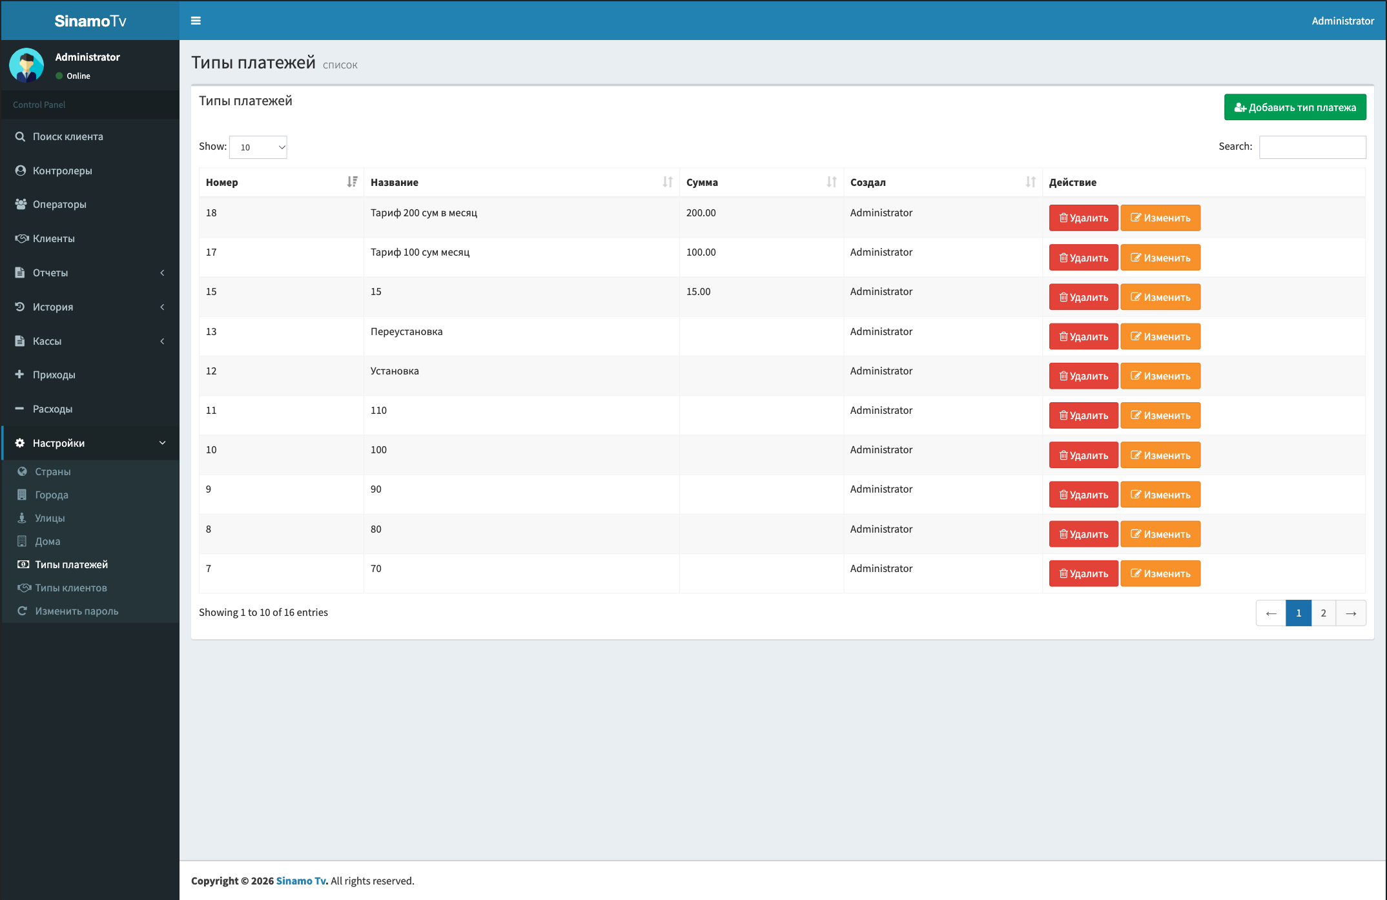
Task: Go to page 2 of entries
Action: coord(1324,613)
